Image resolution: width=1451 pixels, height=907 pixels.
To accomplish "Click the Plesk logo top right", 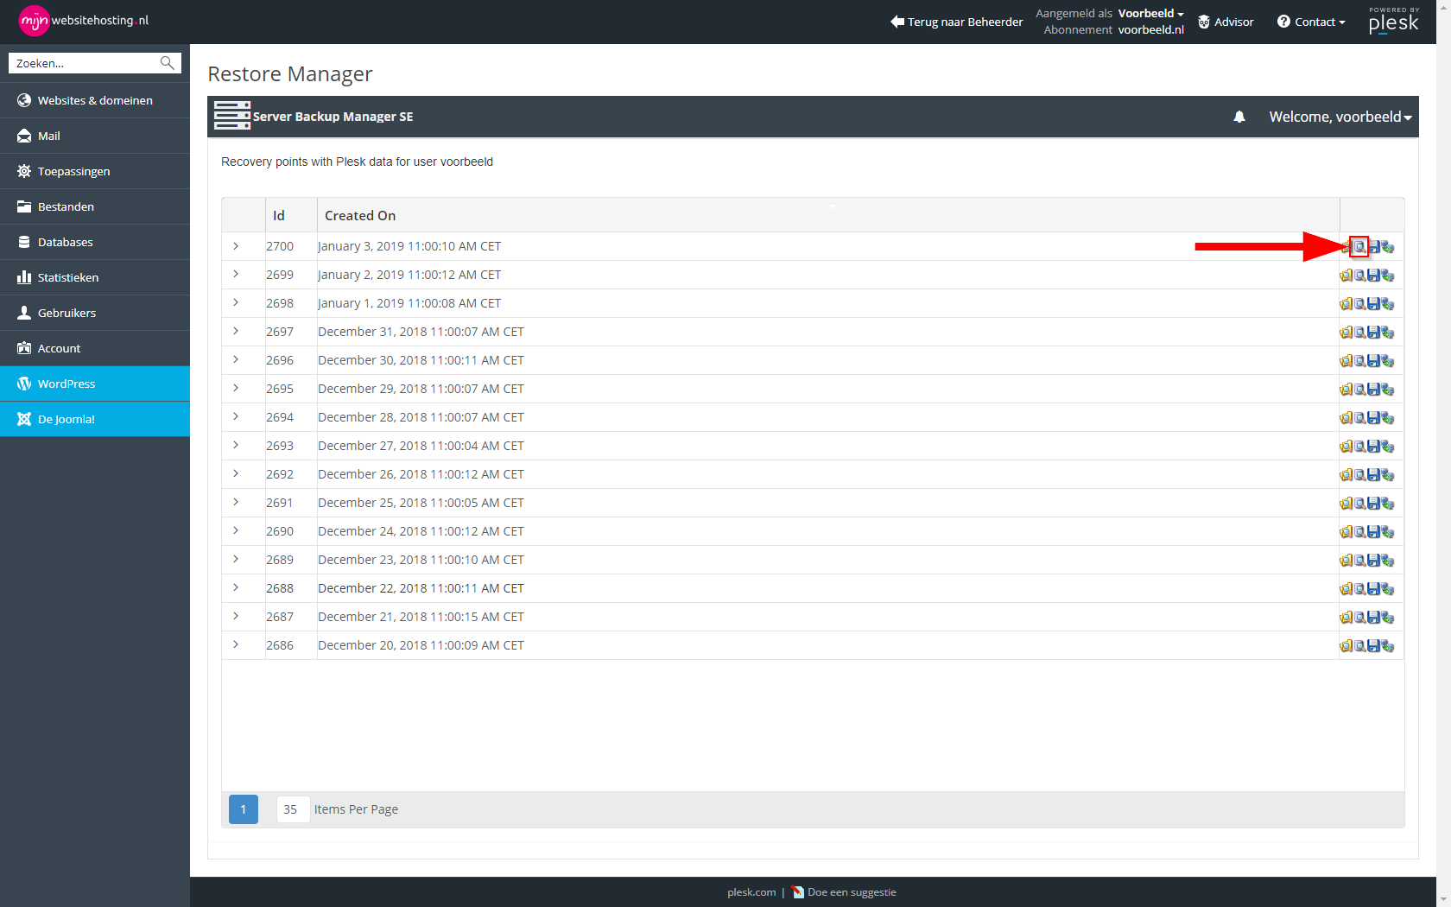I will 1394,21.
